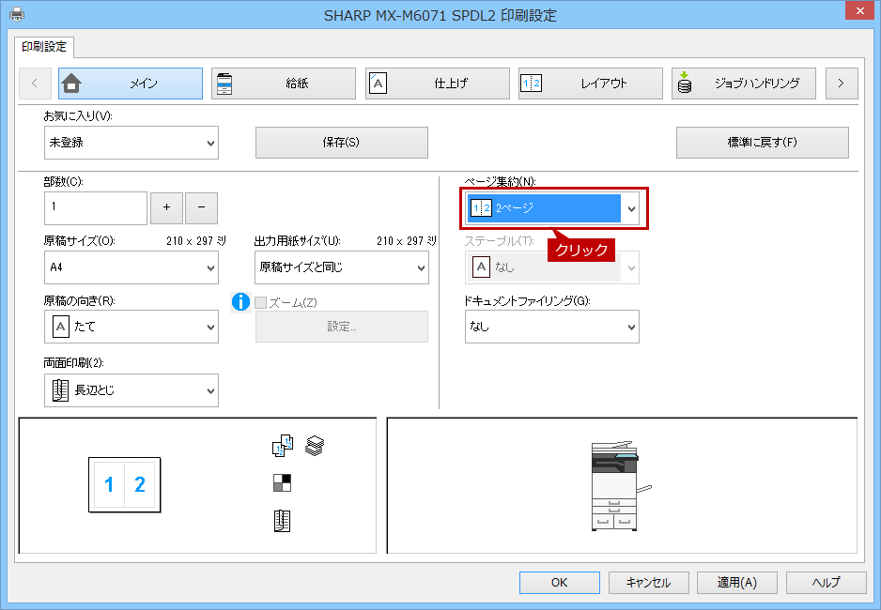Open the 両面印刷 dropdown showing 長辺とじ

coord(131,390)
